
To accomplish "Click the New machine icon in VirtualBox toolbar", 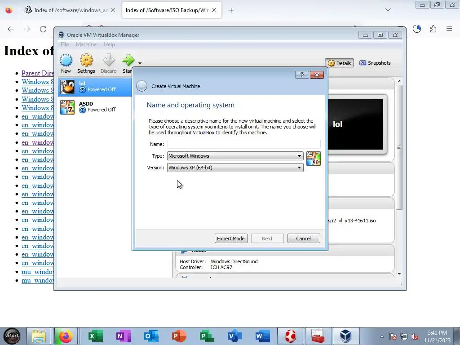I will tap(66, 61).
